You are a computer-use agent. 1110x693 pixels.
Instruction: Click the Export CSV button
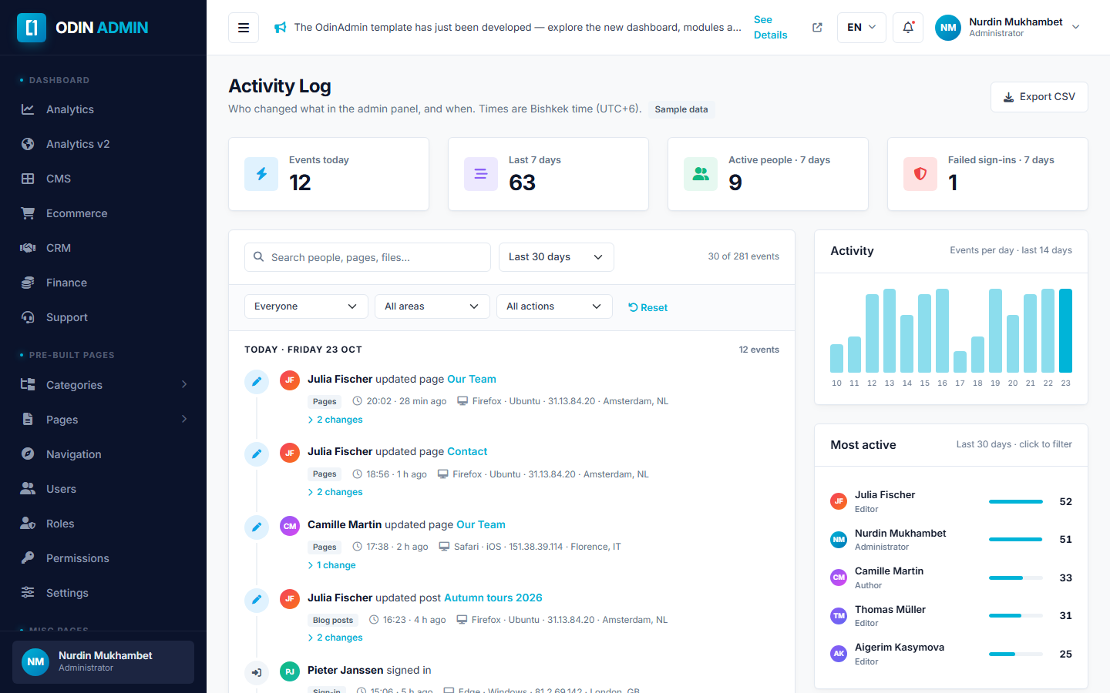click(1039, 97)
